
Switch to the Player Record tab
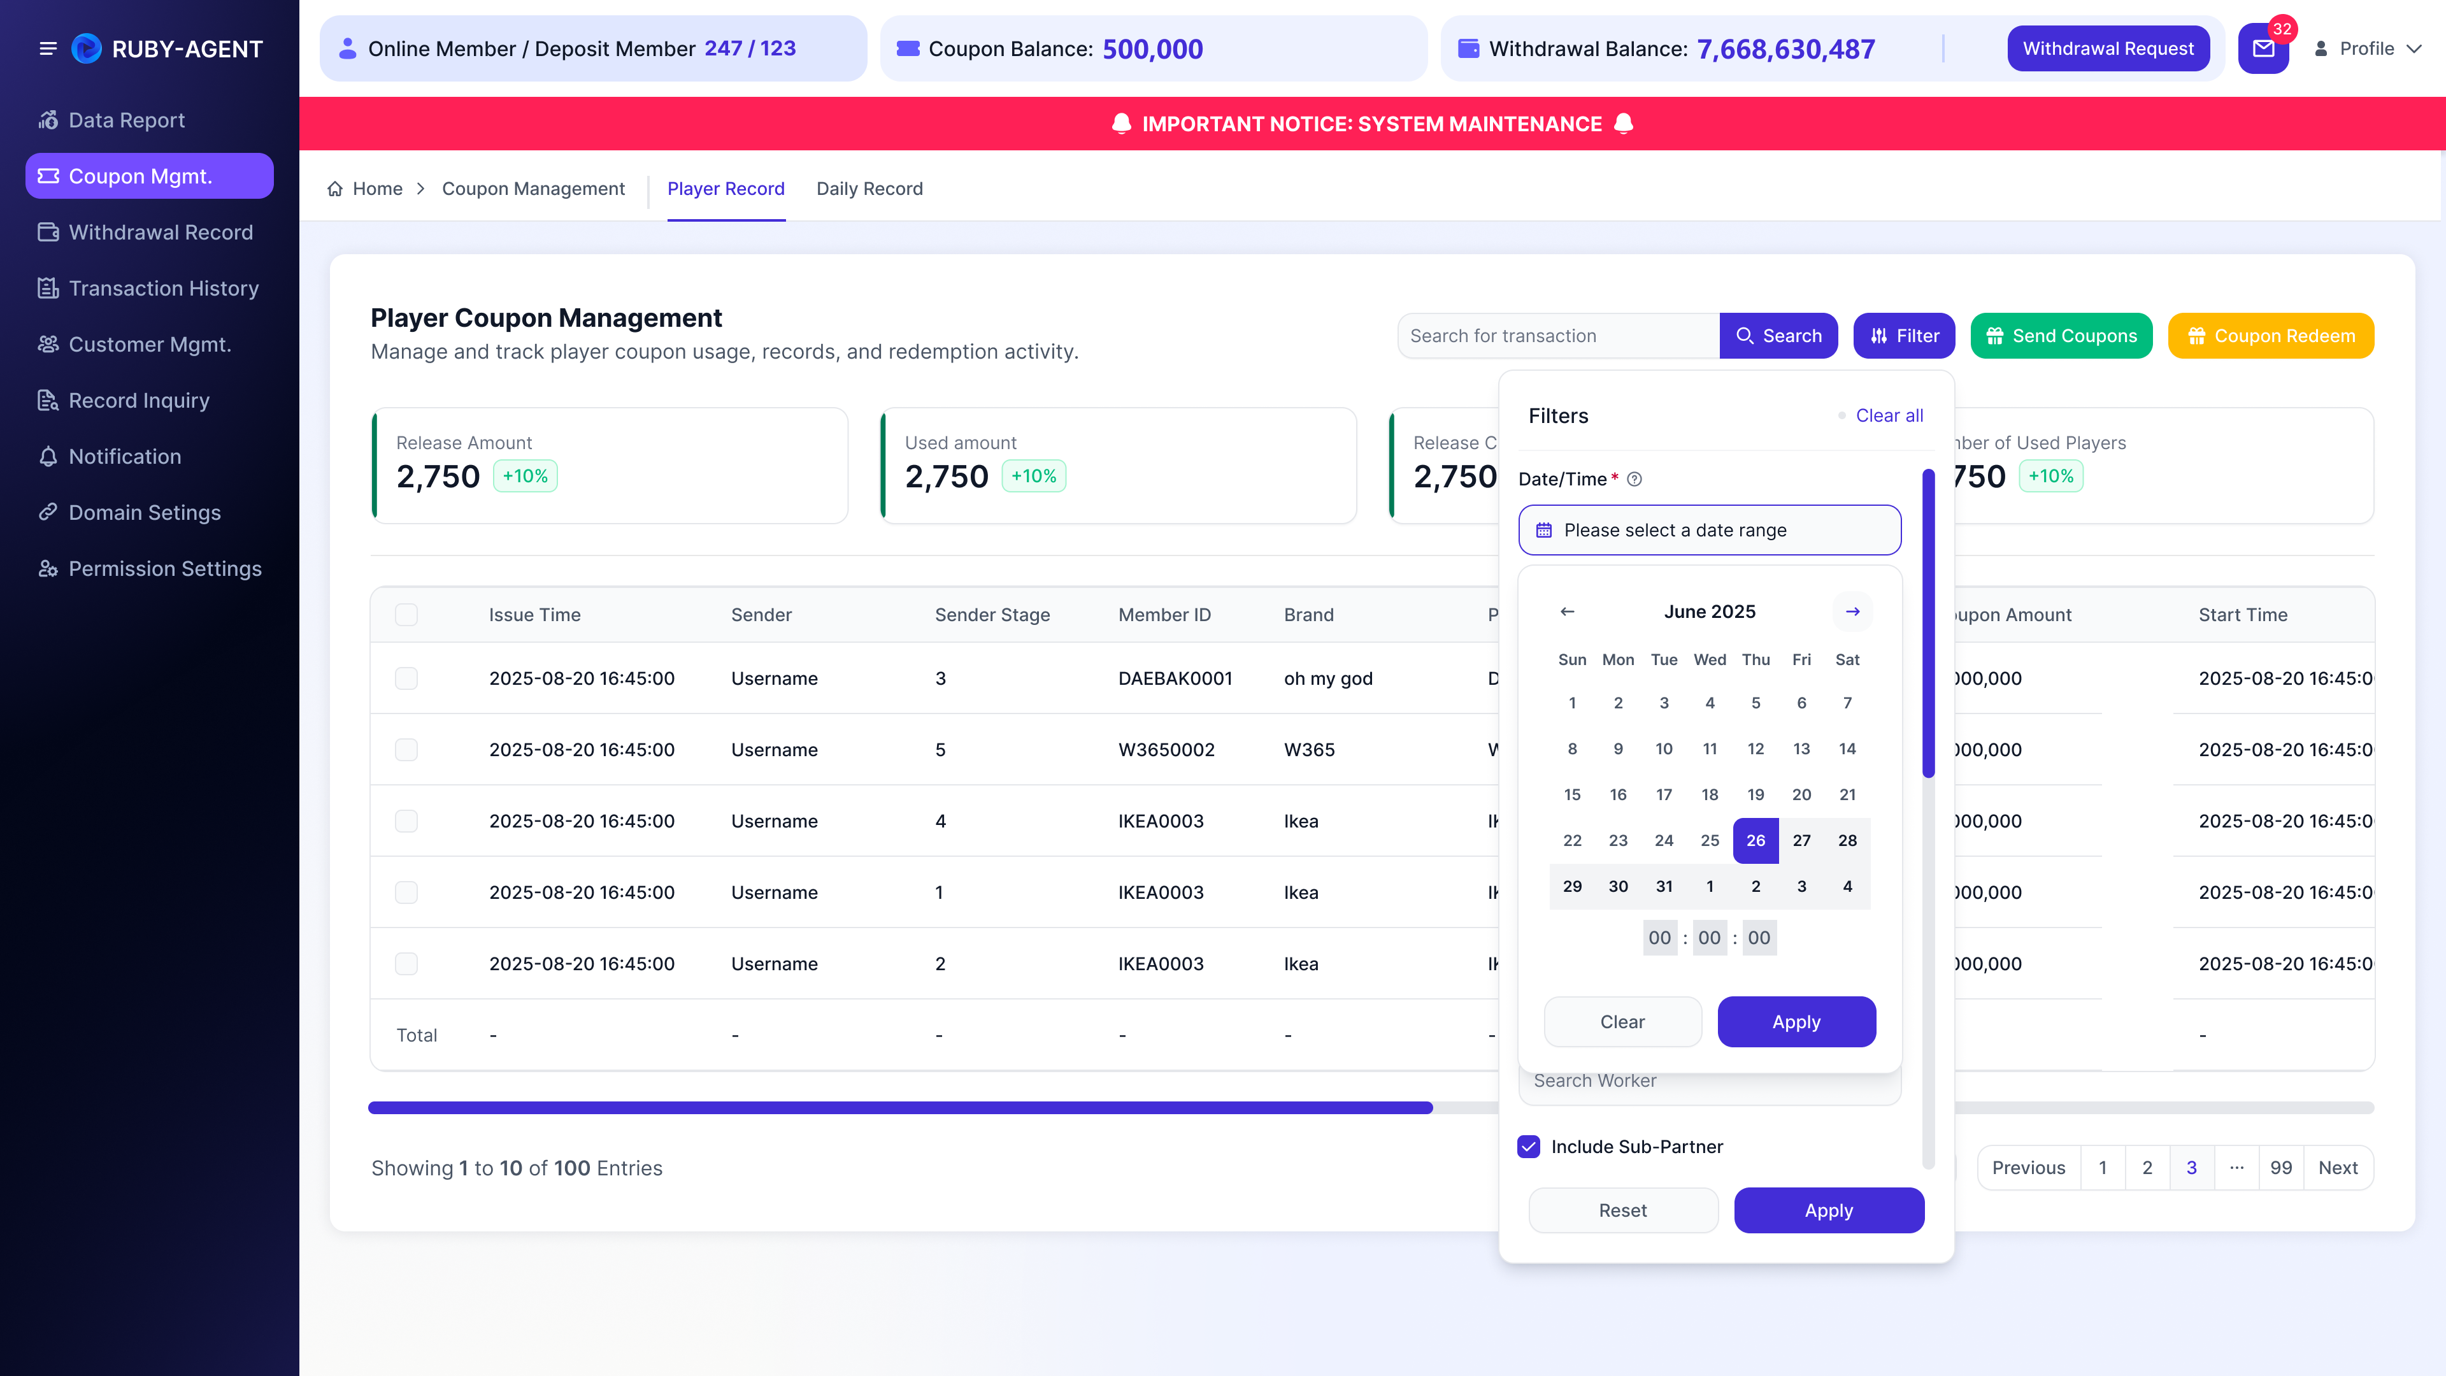point(726,189)
